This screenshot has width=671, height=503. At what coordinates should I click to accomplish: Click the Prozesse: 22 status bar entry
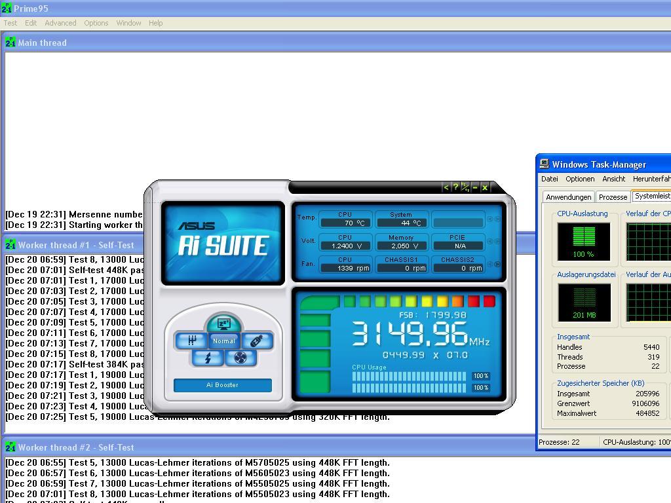point(559,442)
